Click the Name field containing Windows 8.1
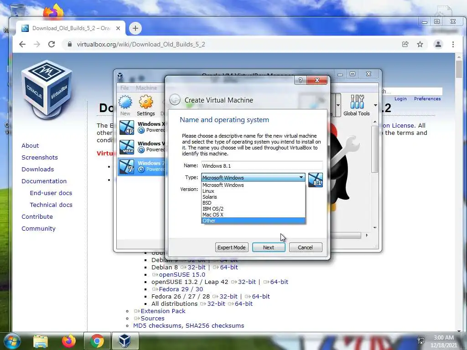This screenshot has width=467, height=350. click(x=262, y=165)
